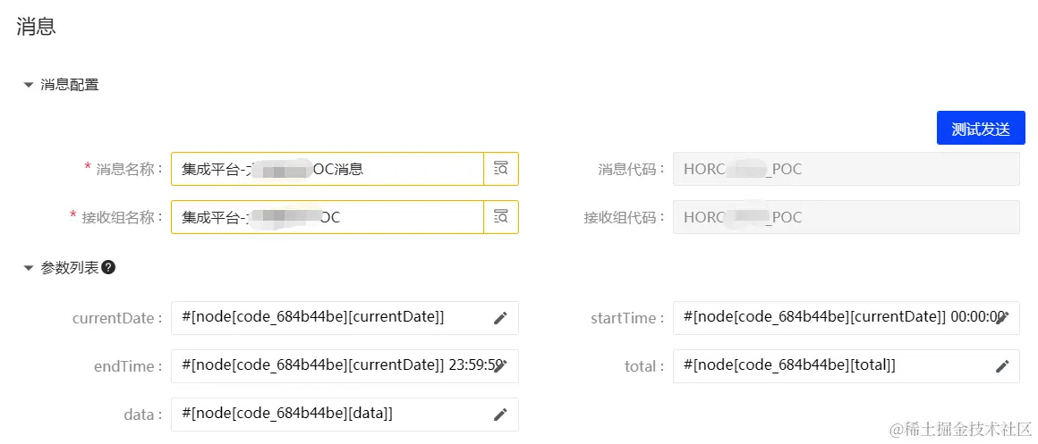The width and height of the screenshot is (1038, 444).
Task: Select the disabled 接收组代码 field
Action: click(846, 217)
